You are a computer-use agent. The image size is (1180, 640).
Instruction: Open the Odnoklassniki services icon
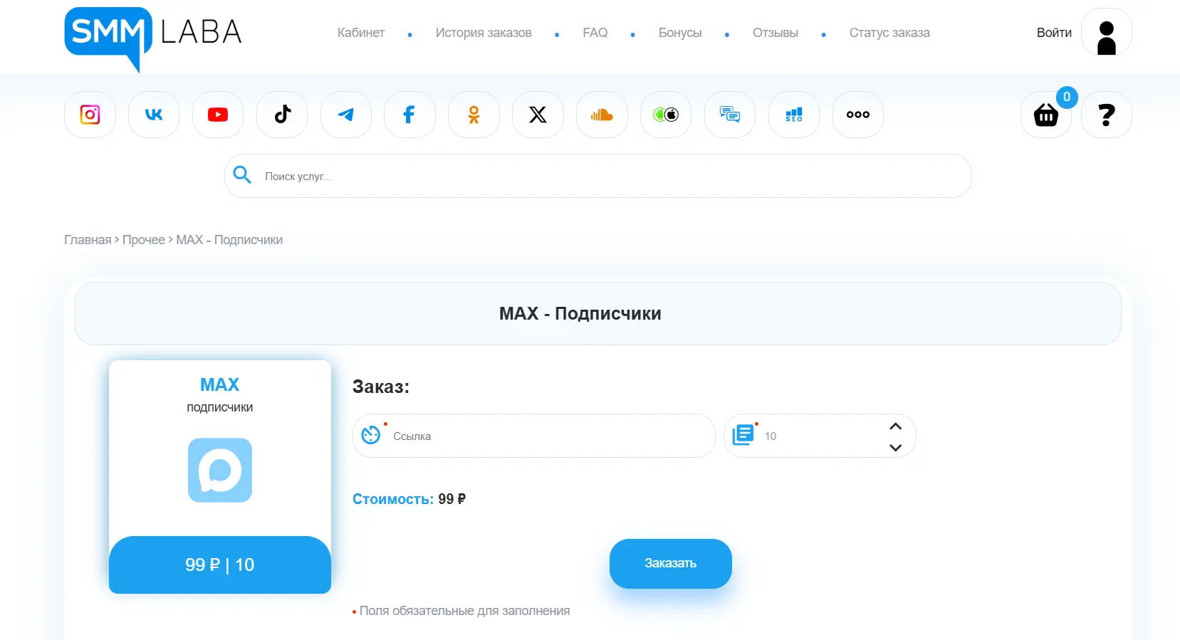[x=474, y=115]
